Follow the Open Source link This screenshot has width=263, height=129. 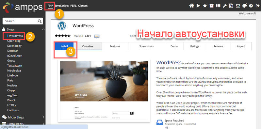tap(183, 103)
